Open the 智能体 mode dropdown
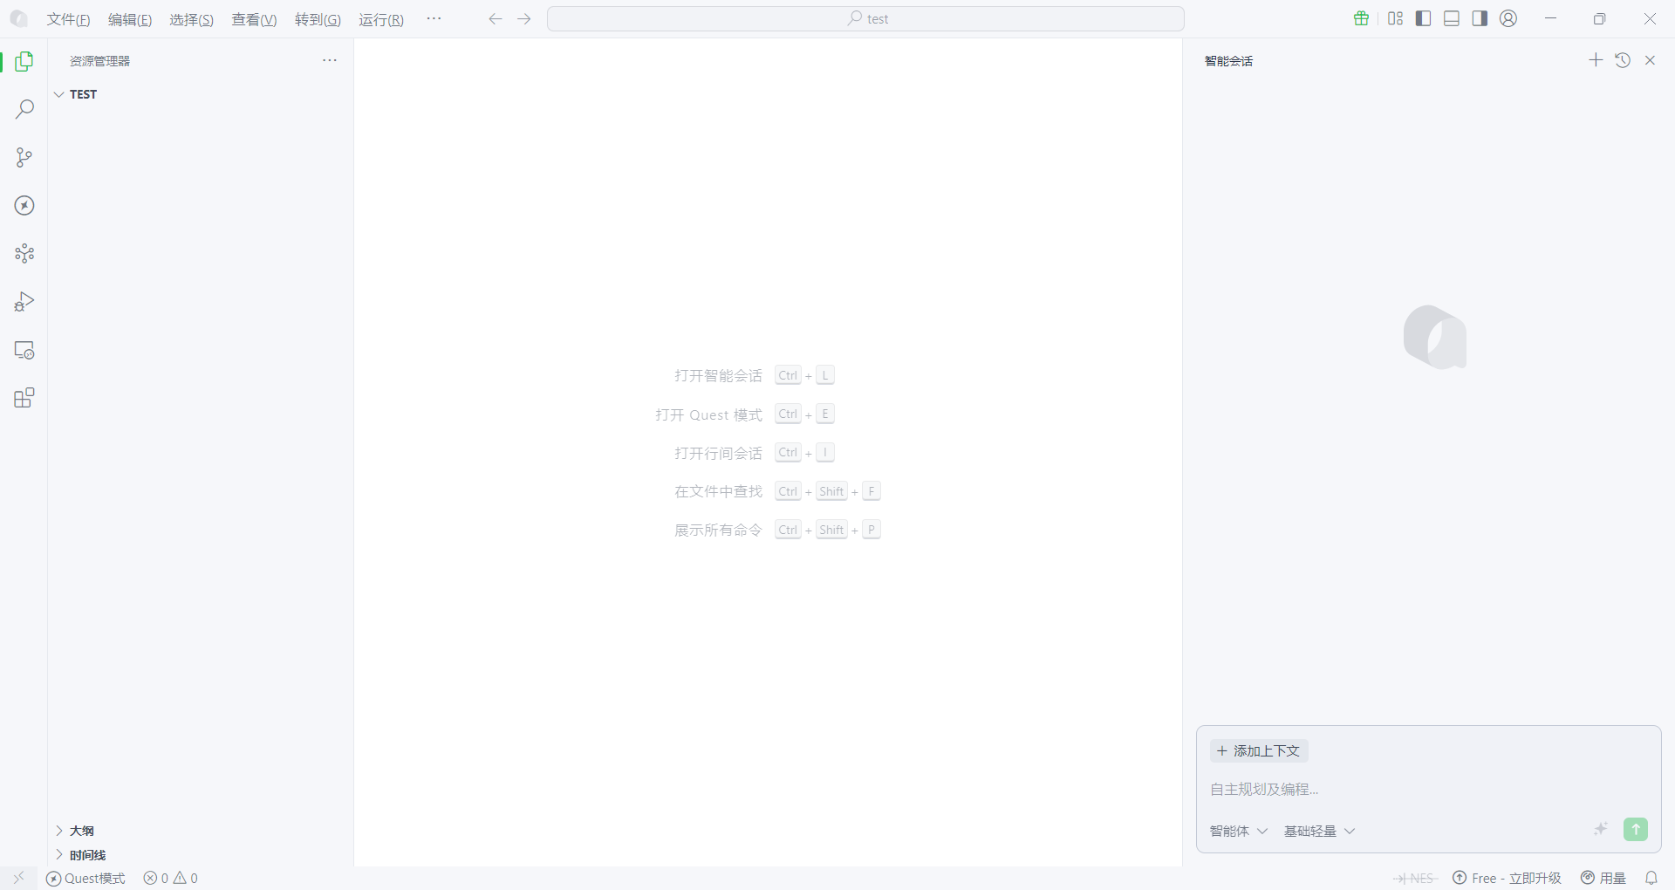The image size is (1675, 890). 1238,831
